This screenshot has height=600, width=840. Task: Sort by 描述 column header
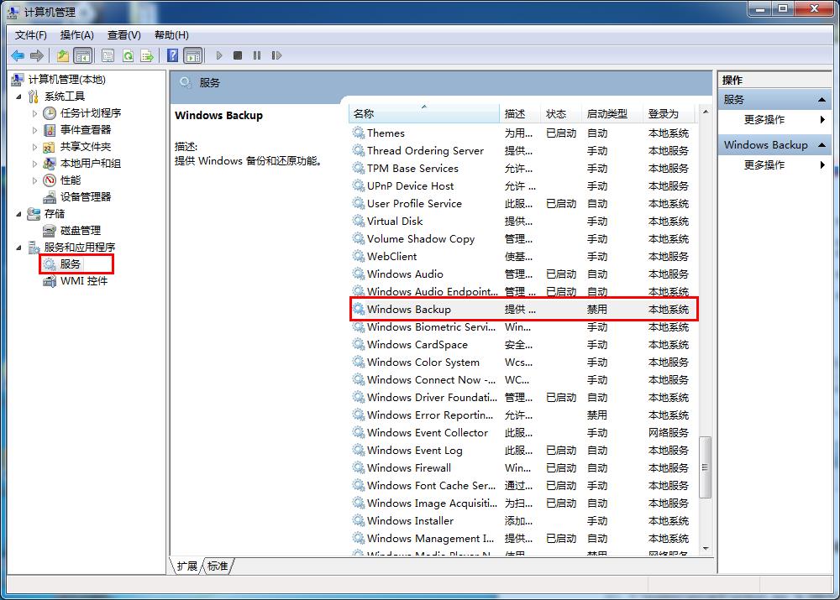[x=519, y=113]
